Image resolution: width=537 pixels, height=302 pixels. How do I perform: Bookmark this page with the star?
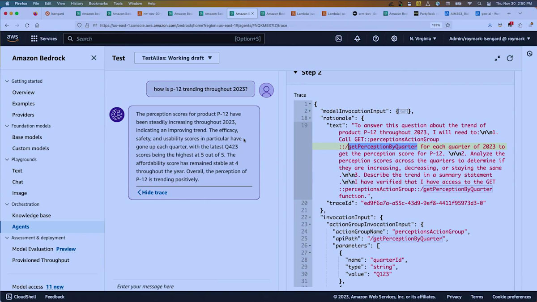448,26
